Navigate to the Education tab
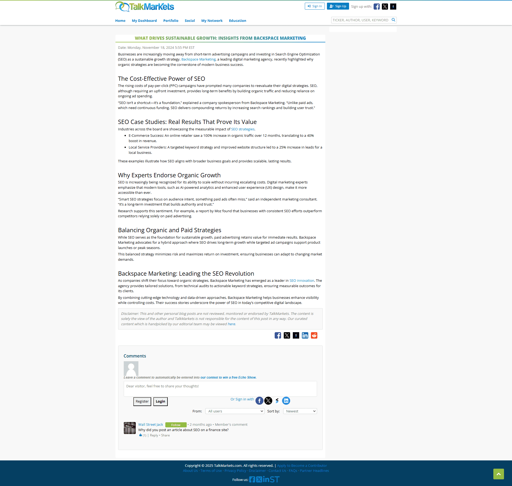The height and width of the screenshot is (486, 512). click(237, 20)
